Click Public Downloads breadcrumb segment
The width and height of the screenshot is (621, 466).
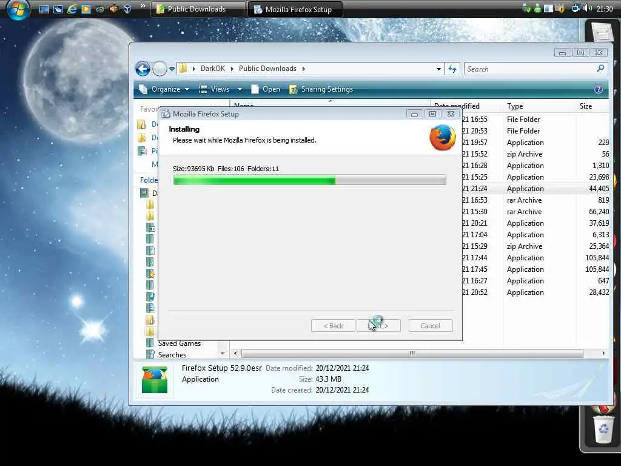click(267, 69)
